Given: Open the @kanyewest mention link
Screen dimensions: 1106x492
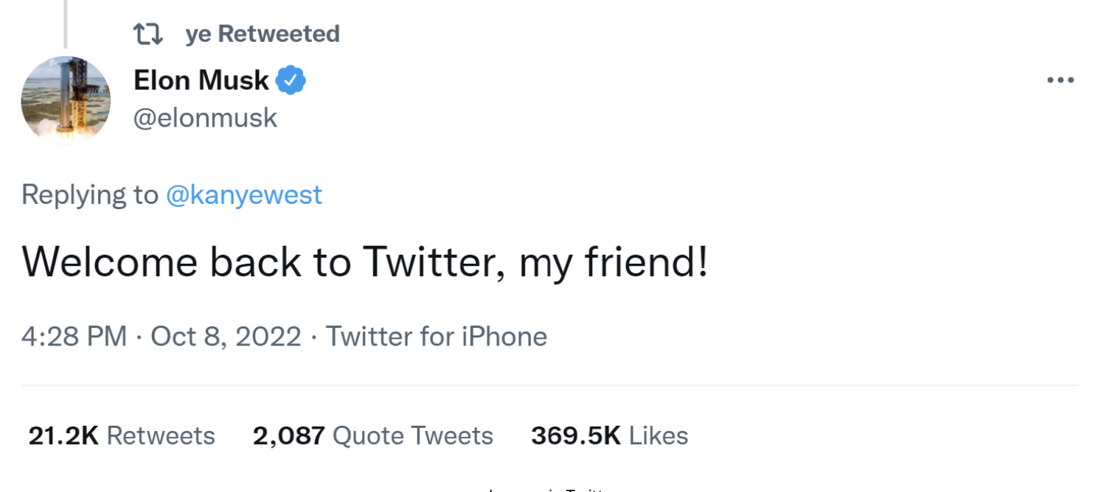Looking at the screenshot, I should click(244, 194).
